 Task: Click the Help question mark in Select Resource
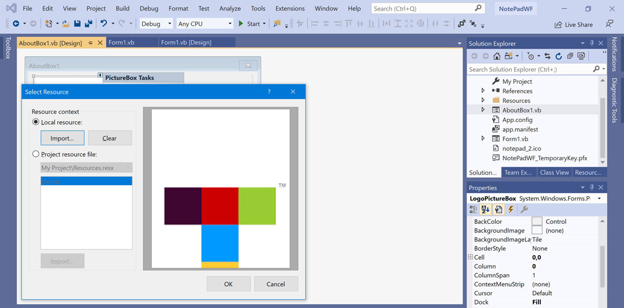click(x=269, y=92)
